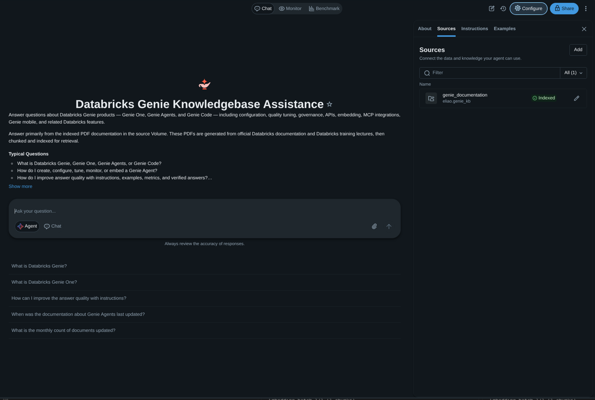Open the new chat compose icon
The height and width of the screenshot is (400, 595).
click(492, 9)
